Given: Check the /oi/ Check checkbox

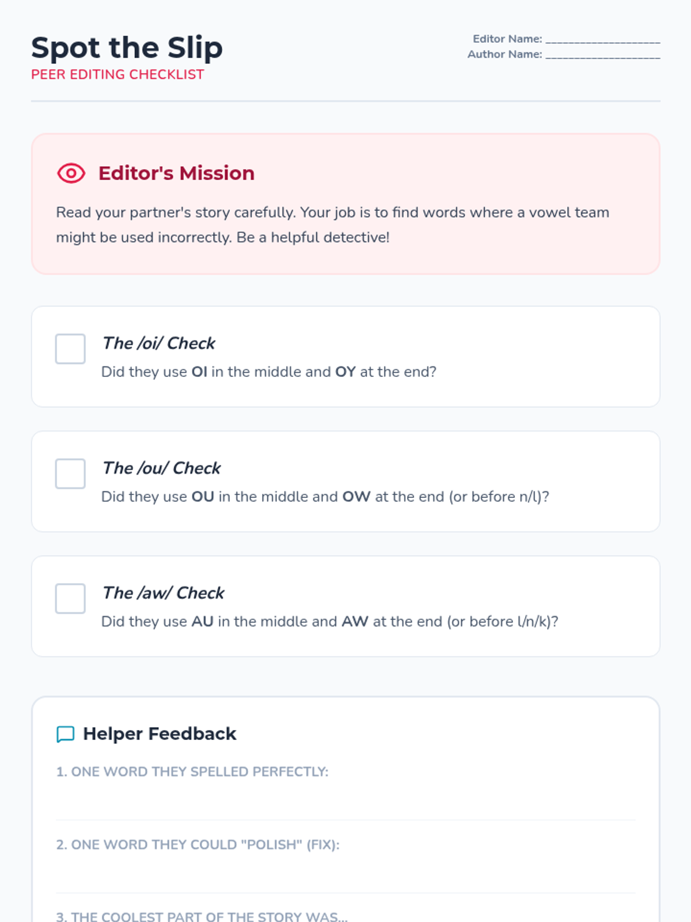Looking at the screenshot, I should tap(70, 349).
